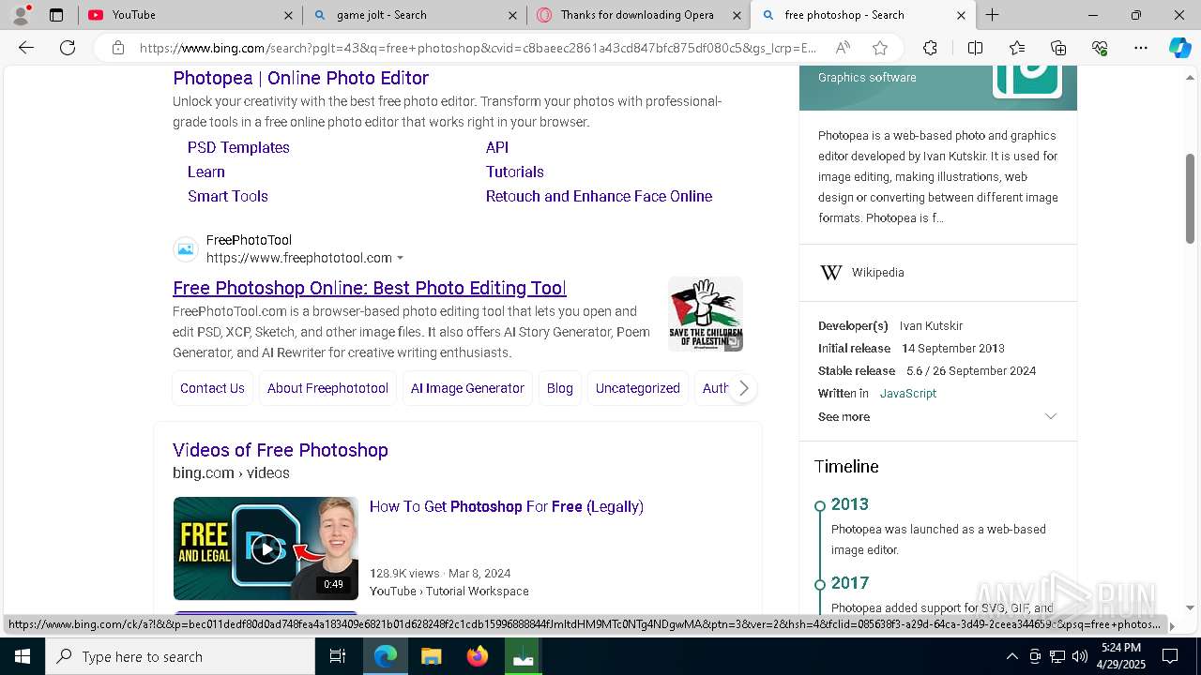The height and width of the screenshot is (675, 1201).
Task: Show hidden icons in the system tray
Action: pos(1012,656)
